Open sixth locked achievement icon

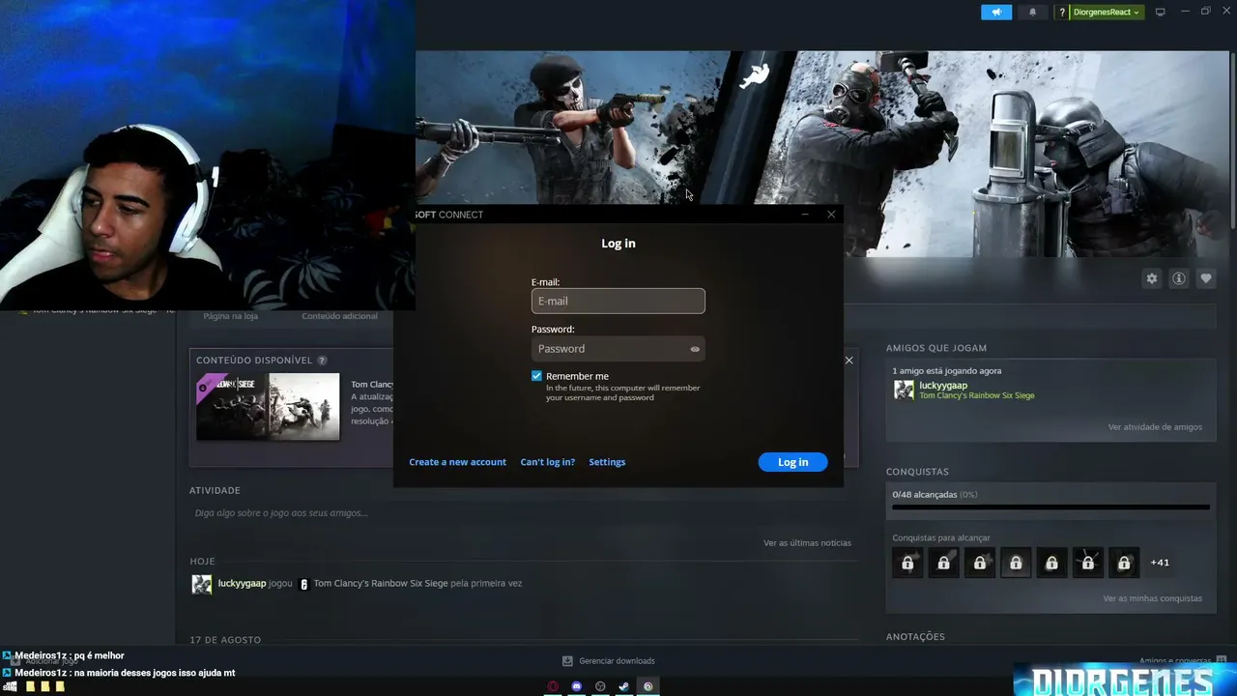(1088, 563)
